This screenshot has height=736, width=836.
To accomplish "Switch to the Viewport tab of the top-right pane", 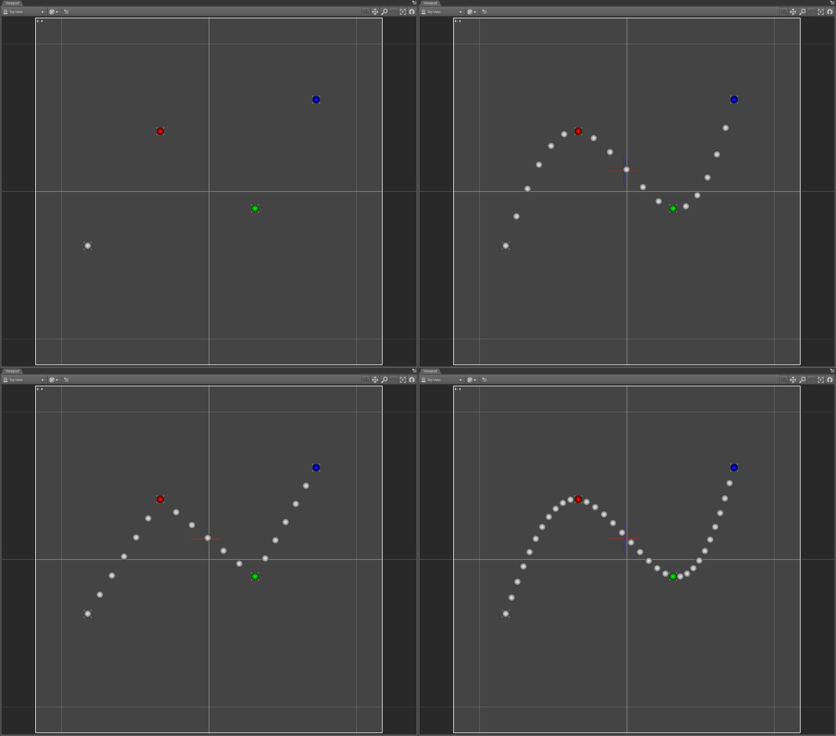I will click(430, 3).
